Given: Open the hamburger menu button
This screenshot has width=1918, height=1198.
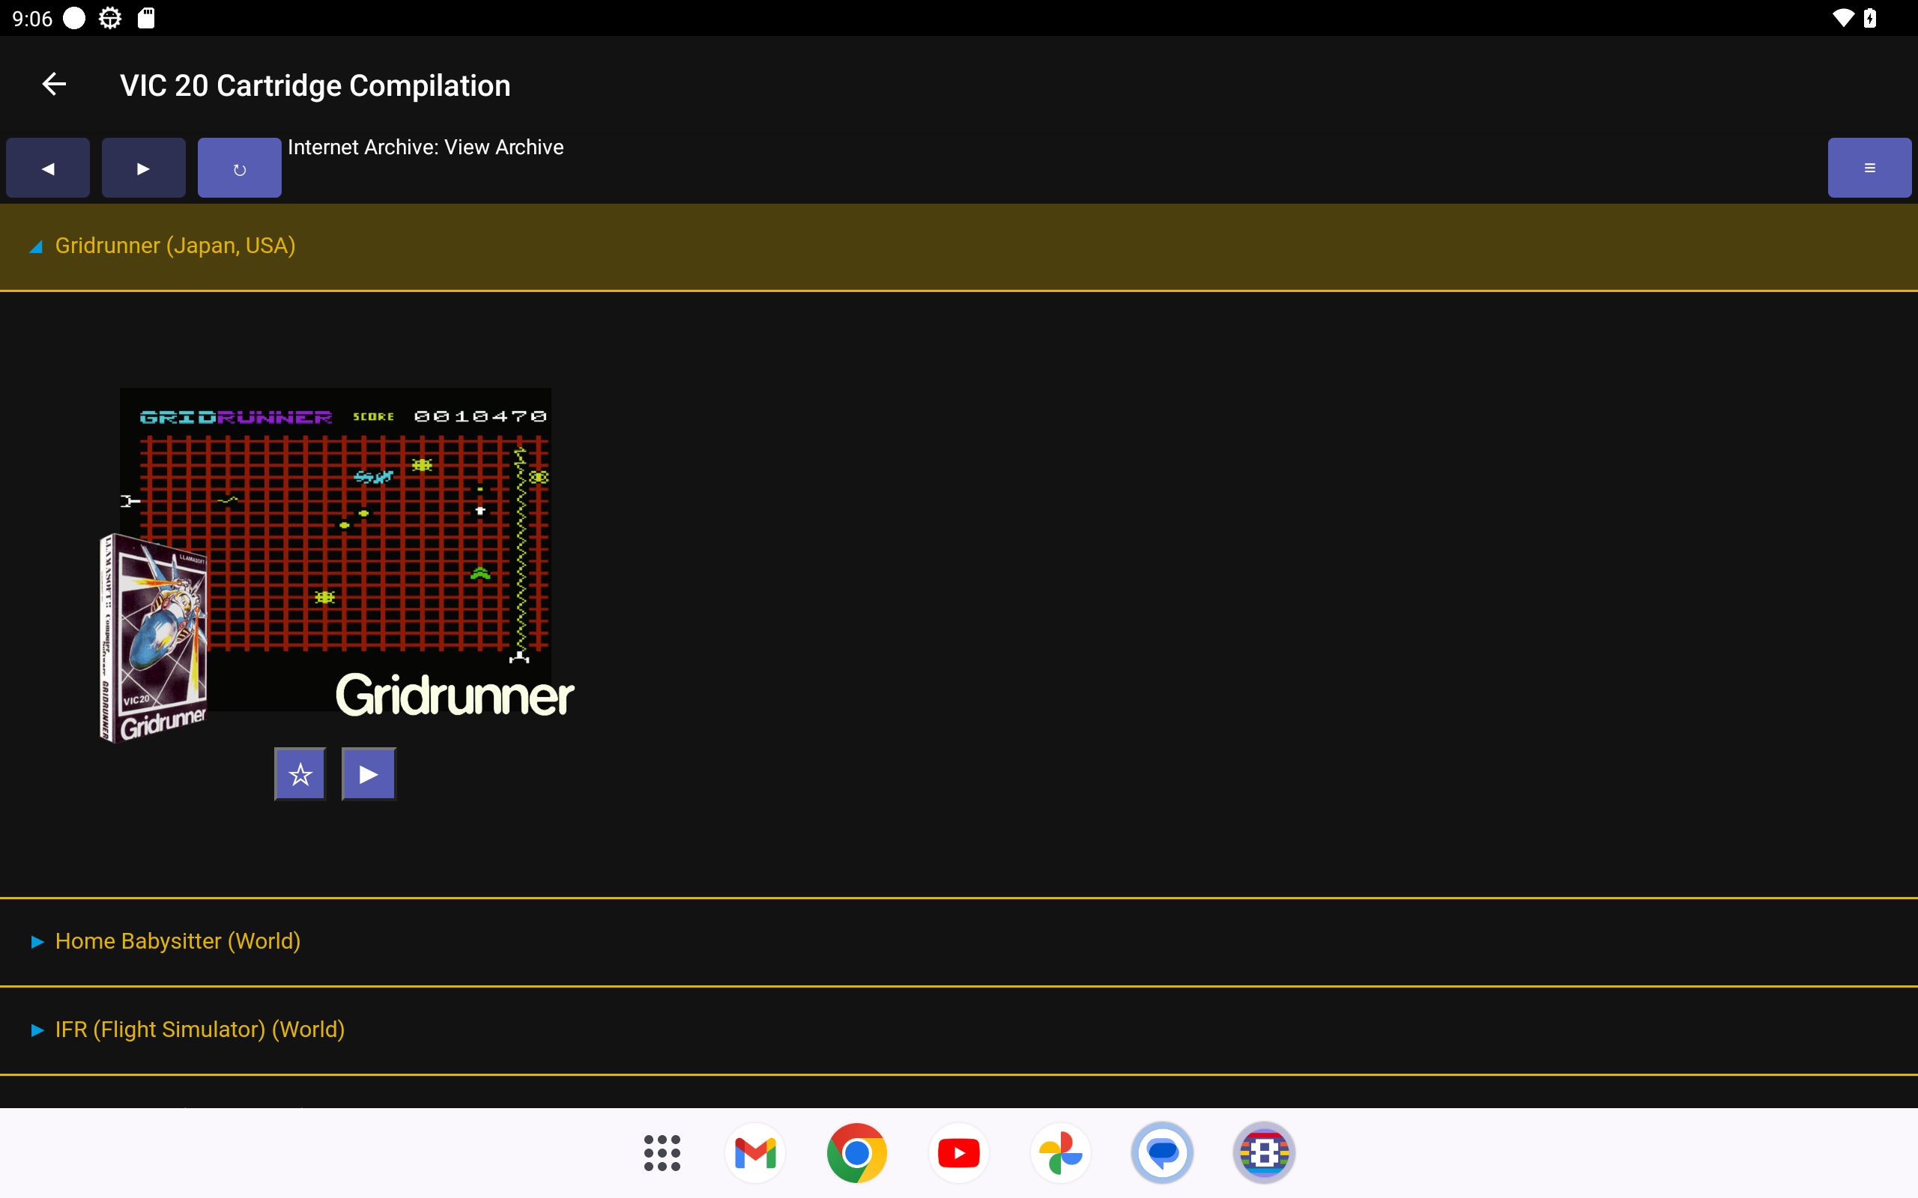Looking at the screenshot, I should click(1869, 168).
